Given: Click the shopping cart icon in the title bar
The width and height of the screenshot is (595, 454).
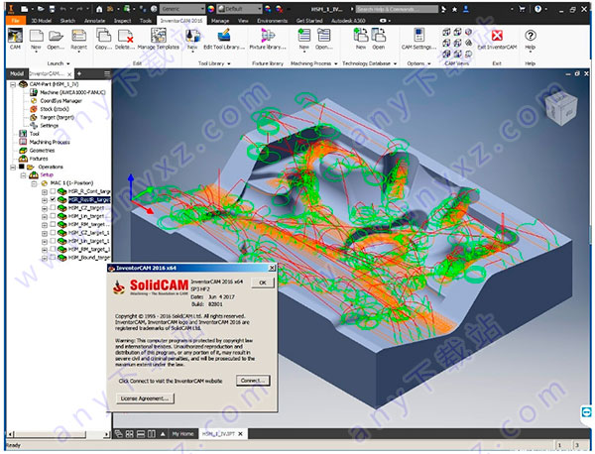Looking at the screenshot, I should (523, 9).
